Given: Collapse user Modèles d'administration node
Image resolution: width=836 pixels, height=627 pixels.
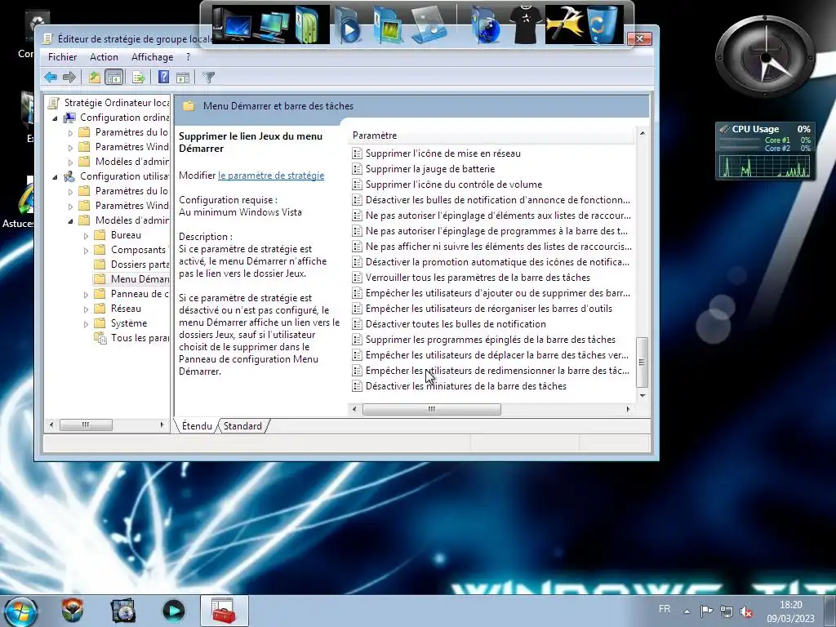Looking at the screenshot, I should (x=70, y=221).
